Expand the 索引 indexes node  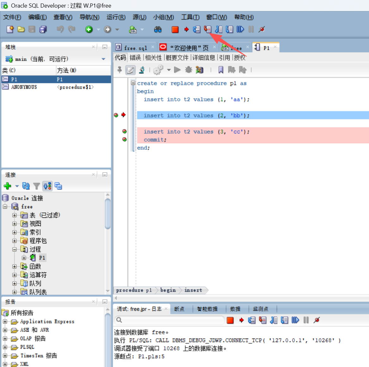tap(15, 232)
